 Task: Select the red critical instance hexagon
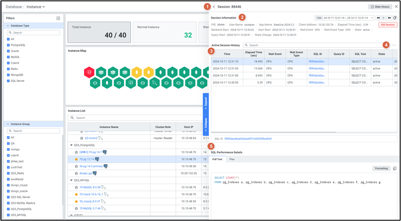pos(89,72)
